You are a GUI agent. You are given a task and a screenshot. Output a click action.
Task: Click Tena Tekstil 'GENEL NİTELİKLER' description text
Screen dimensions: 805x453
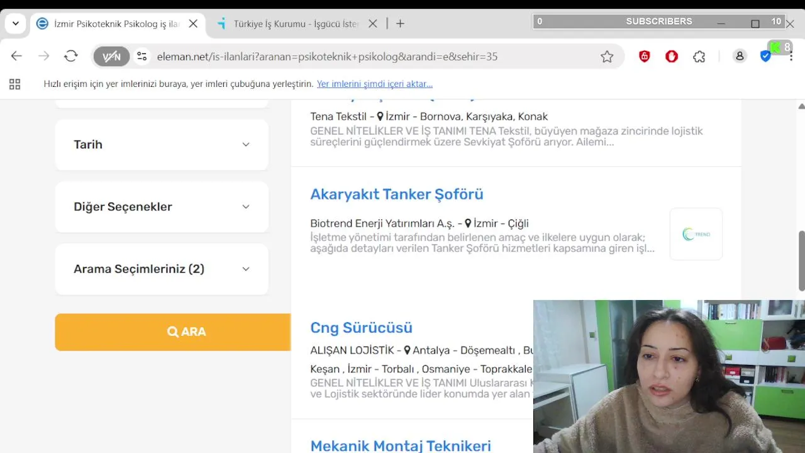pyautogui.click(x=506, y=137)
